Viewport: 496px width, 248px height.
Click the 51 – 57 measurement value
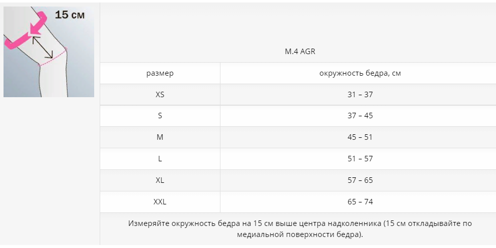pos(360,159)
